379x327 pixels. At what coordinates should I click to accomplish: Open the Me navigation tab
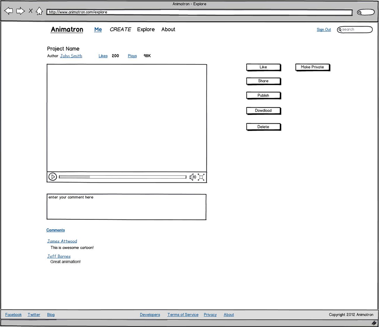click(98, 29)
